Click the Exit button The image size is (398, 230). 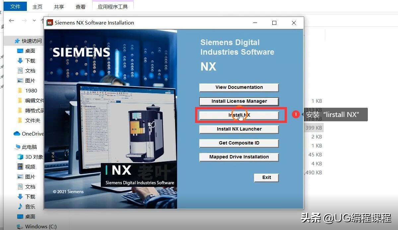(x=266, y=178)
